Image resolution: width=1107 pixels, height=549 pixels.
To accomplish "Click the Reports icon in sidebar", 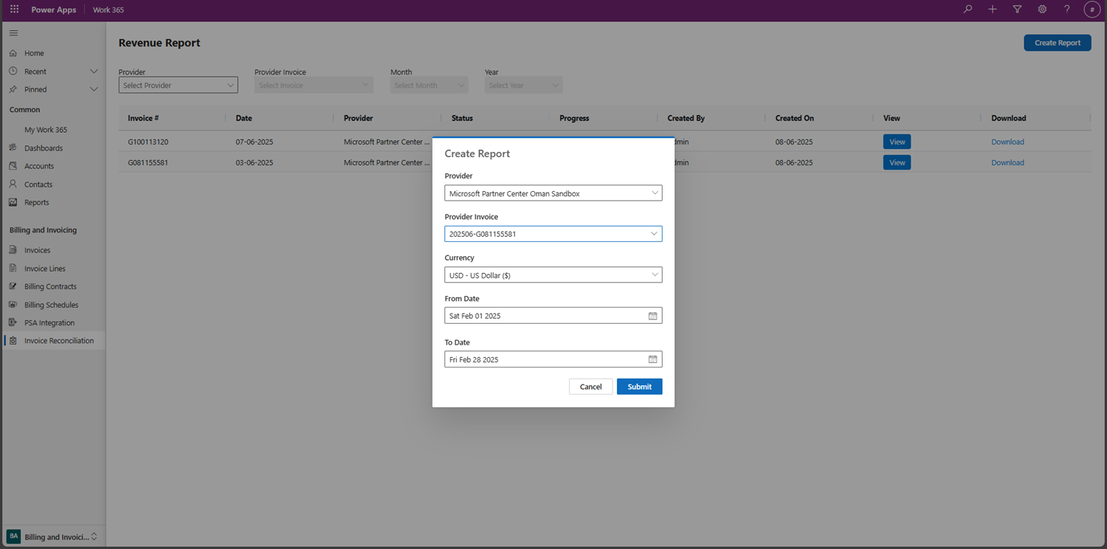I will click(13, 202).
